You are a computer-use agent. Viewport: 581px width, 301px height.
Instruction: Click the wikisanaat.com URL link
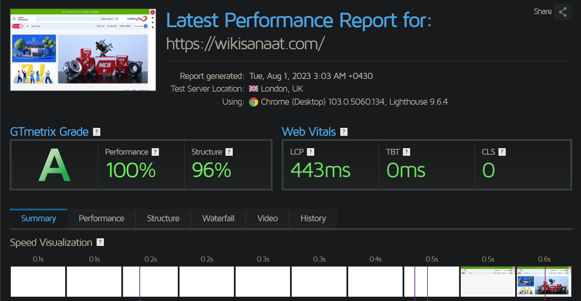pyautogui.click(x=245, y=44)
